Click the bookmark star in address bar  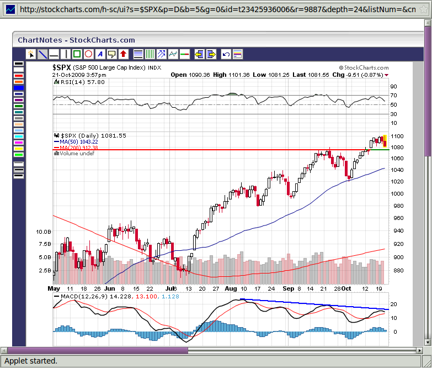click(x=424, y=9)
